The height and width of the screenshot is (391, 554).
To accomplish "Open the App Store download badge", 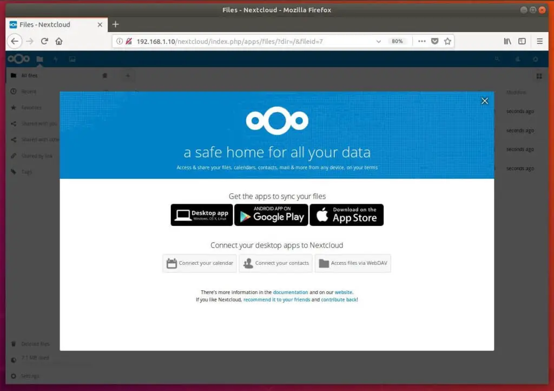I will [x=347, y=215].
